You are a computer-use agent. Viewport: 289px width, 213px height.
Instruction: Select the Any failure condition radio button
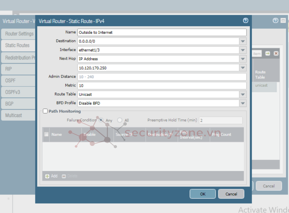101,120
